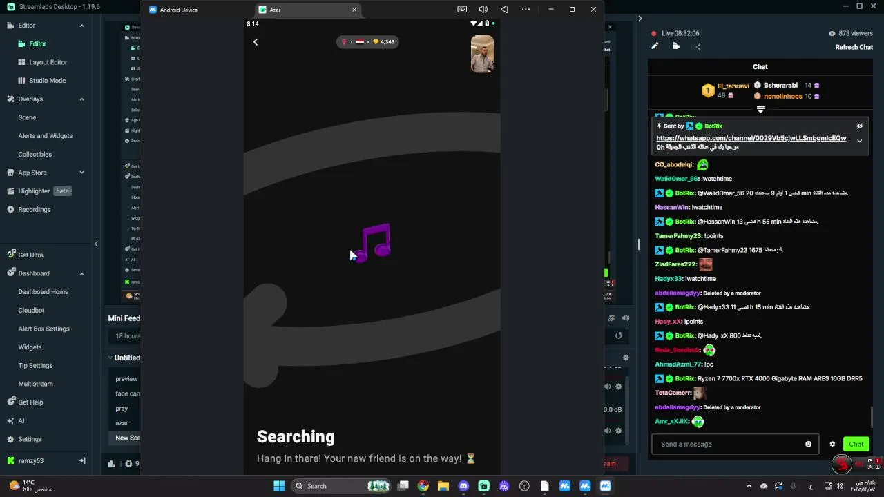This screenshot has width=884, height=497.
Task: Open the Windows Start menu
Action: pyautogui.click(x=279, y=486)
